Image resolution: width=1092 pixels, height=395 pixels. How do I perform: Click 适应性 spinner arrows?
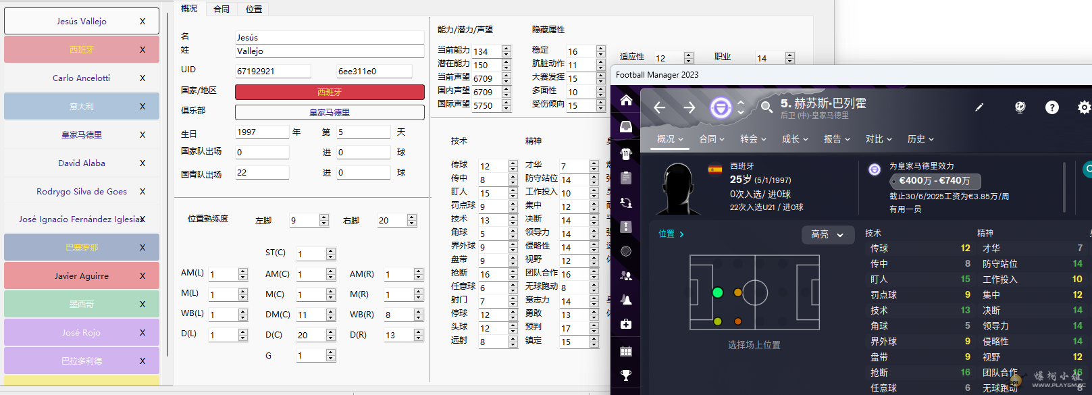coord(689,58)
